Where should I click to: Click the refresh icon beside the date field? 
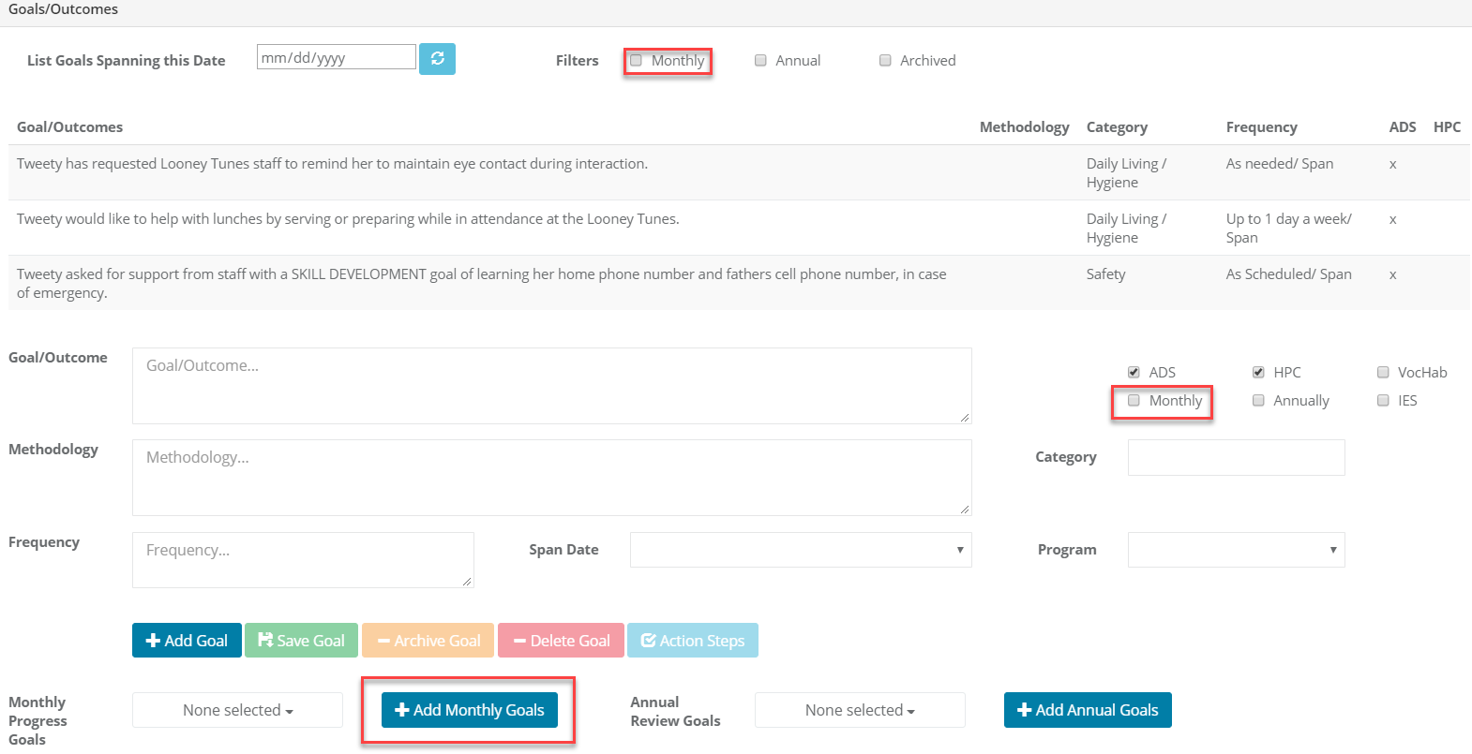437,59
